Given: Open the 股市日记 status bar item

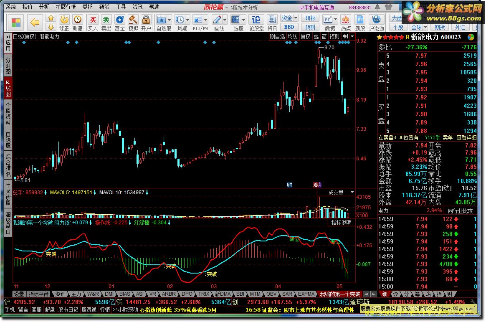Looking at the screenshot, I should pos(68,309).
